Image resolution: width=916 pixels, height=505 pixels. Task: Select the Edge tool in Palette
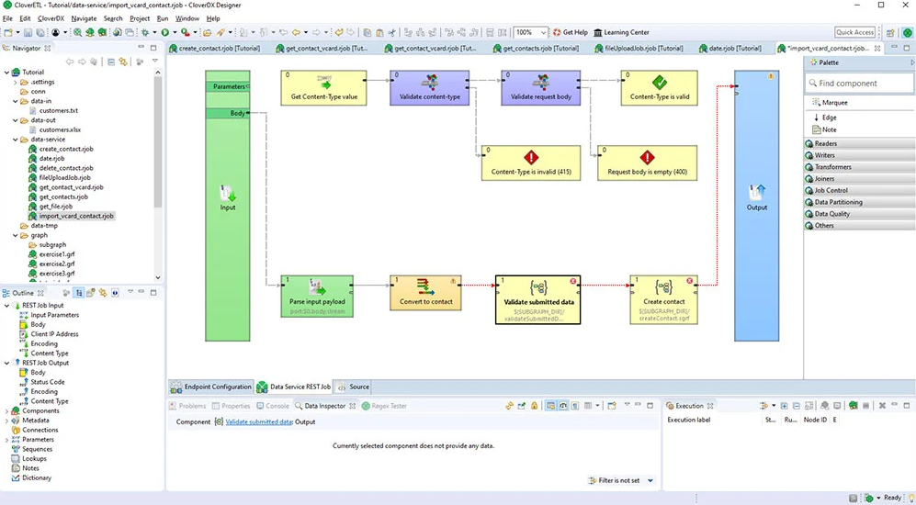coord(825,118)
